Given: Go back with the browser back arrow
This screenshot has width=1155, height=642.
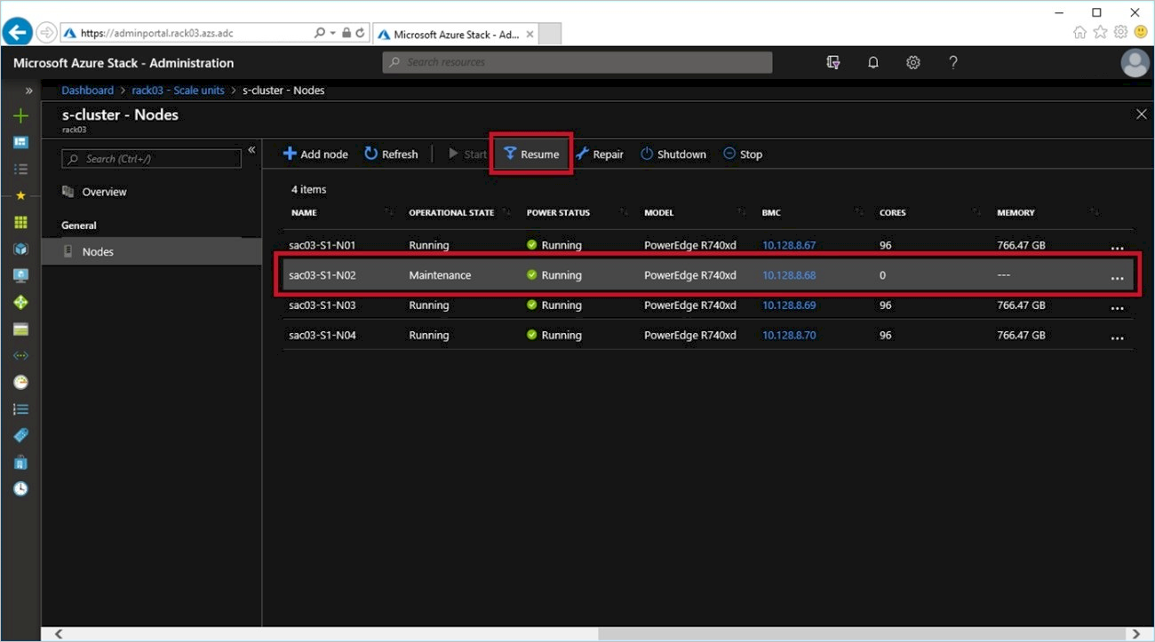Looking at the screenshot, I should point(18,33).
